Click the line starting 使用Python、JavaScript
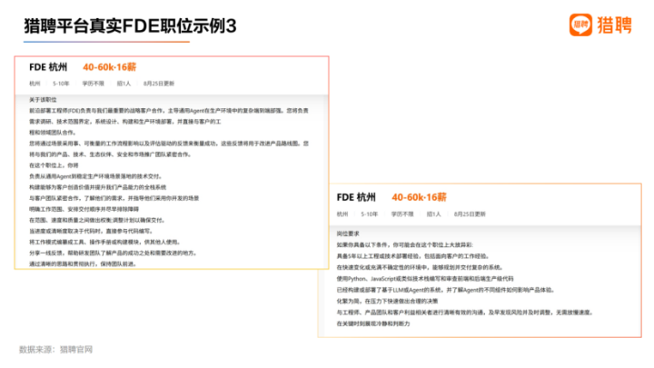Screen dimensions: 654x368 point(425,278)
